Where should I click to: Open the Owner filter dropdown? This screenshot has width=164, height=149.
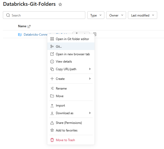pos(116,15)
